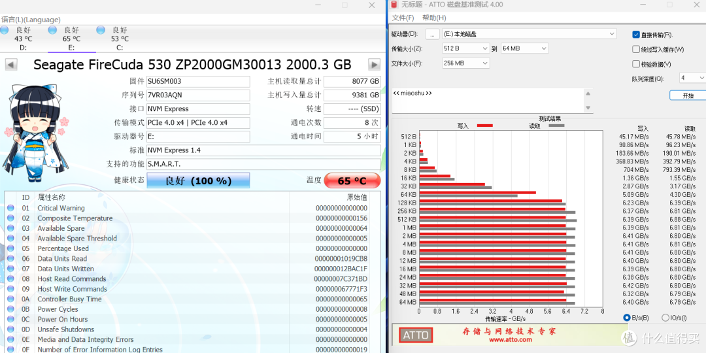
Task: Click the host reads total 8077 GB field
Action: pos(352,82)
